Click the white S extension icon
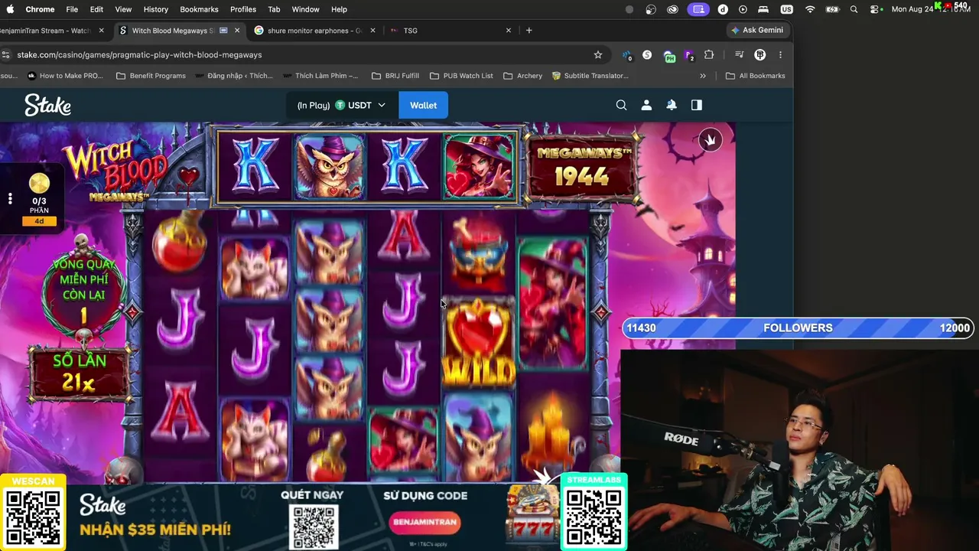979x551 pixels. coord(647,55)
